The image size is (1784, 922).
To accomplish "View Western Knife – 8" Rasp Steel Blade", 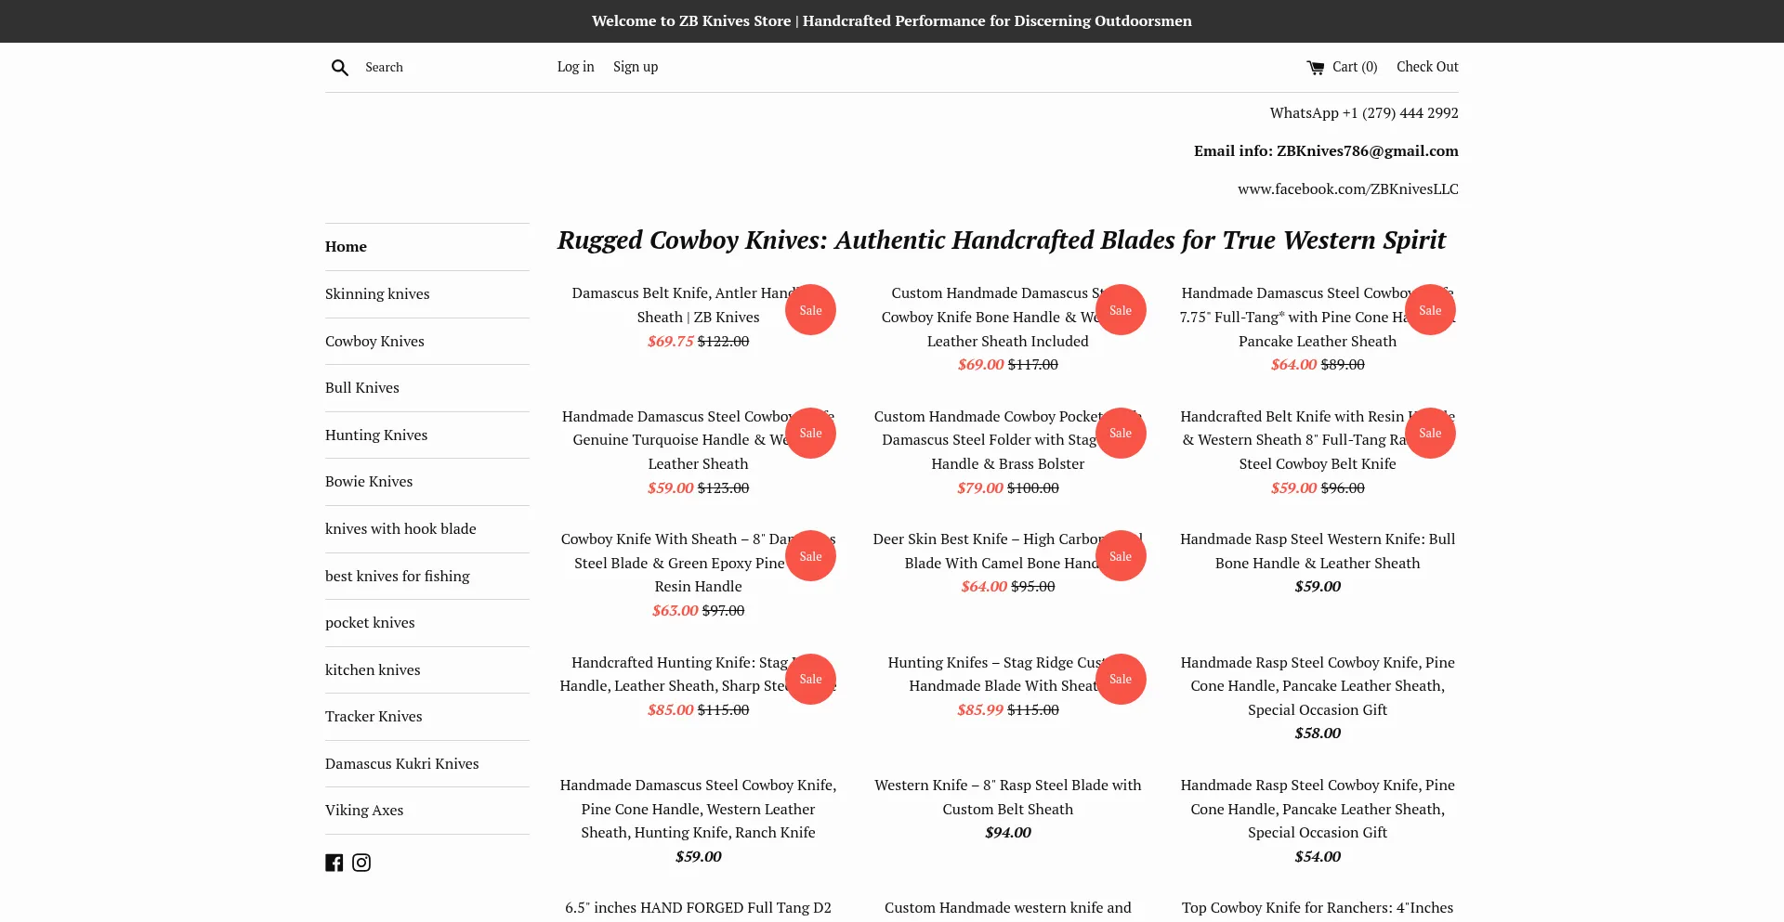I will [1007, 798].
